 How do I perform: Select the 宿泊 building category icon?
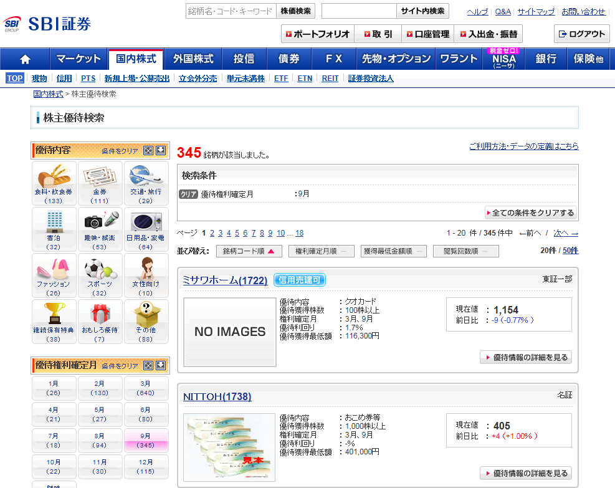(x=54, y=229)
